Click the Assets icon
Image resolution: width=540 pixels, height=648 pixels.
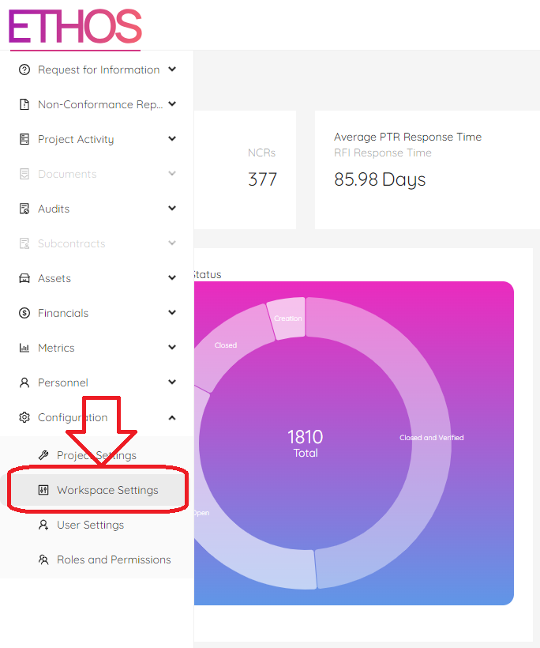[x=24, y=278]
